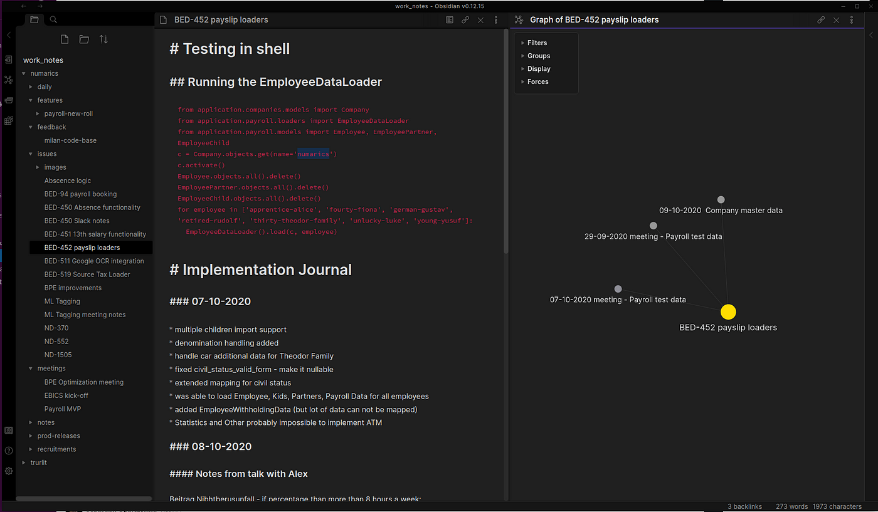Click the blocks grid ribbon icon
878x512 pixels.
[x=9, y=120]
